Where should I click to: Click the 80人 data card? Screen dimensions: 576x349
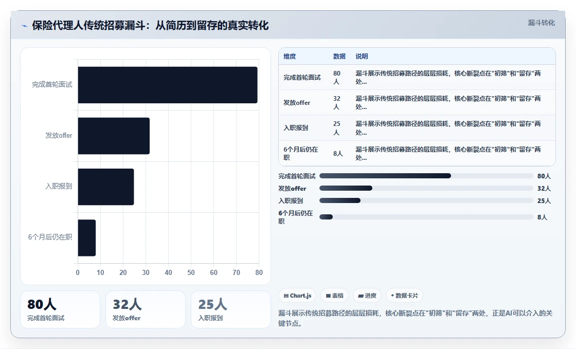pyautogui.click(x=60, y=309)
